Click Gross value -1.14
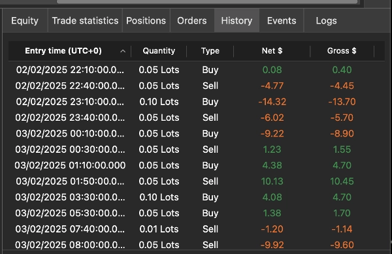Image resolution: width=392 pixels, height=254 pixels. click(x=342, y=229)
